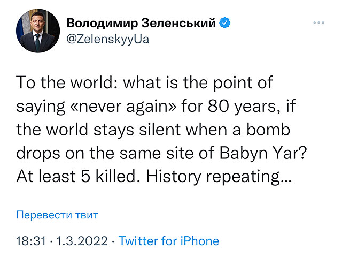Click "At least 5 killed." in the tweet
This screenshot has width=342, height=257.
(x=79, y=176)
